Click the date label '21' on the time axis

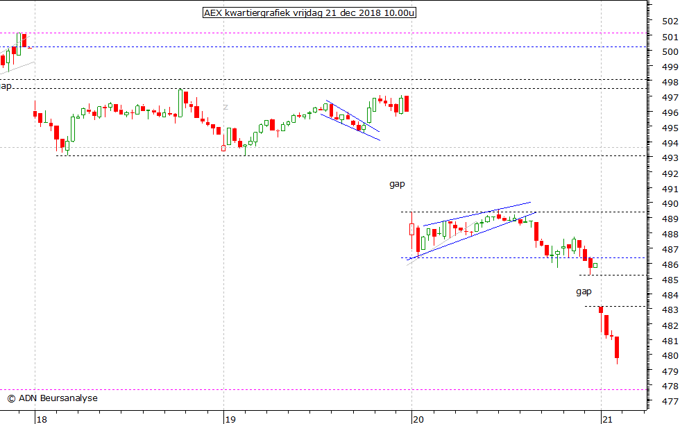(608, 419)
